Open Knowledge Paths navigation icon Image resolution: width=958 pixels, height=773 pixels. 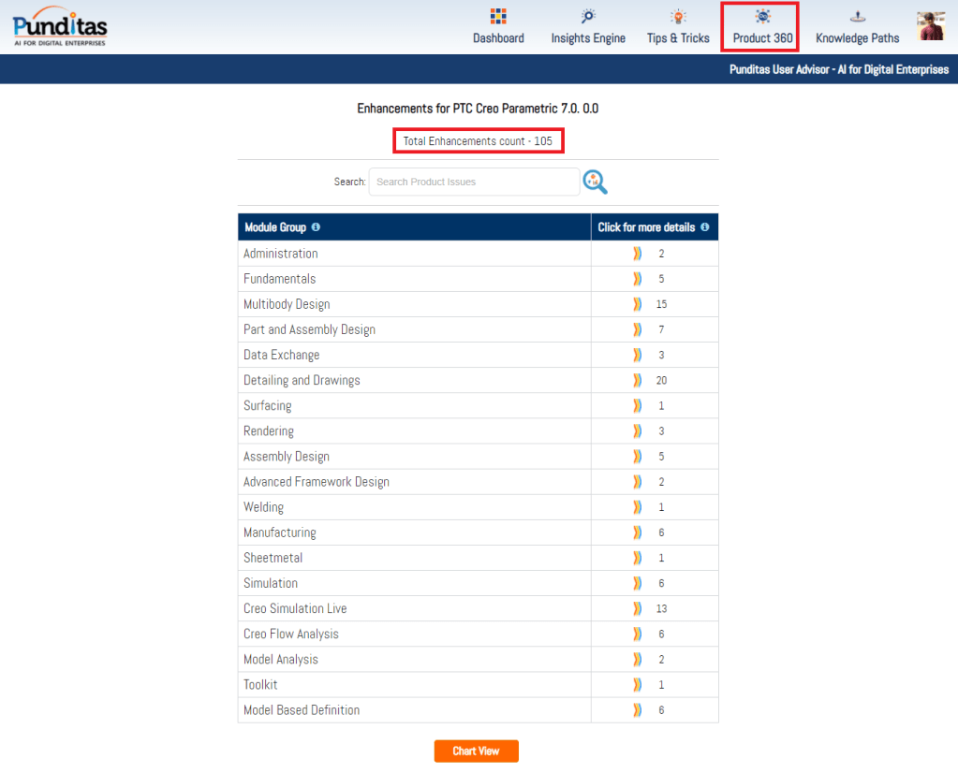coord(857,16)
